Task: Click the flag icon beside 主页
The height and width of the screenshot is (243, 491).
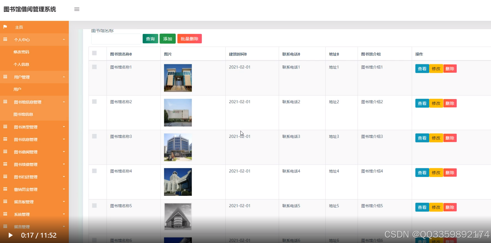Action: coord(5,27)
